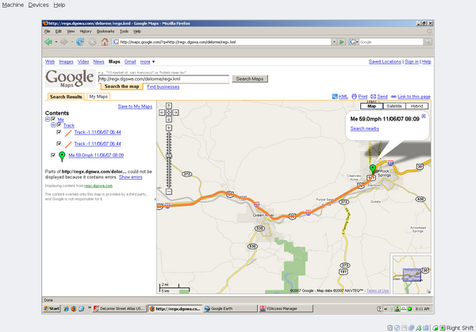Toggle the Me folder checkbox

click(x=53, y=119)
